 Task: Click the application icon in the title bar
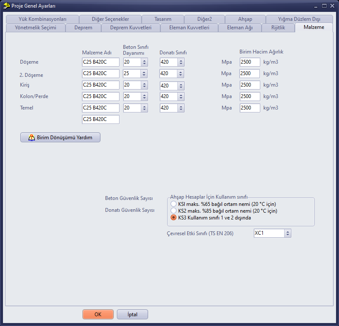[x=6, y=6]
